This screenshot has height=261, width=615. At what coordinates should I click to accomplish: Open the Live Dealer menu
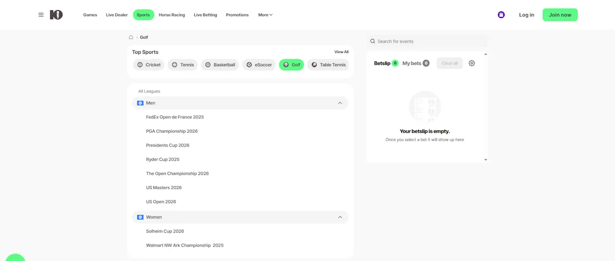click(117, 15)
